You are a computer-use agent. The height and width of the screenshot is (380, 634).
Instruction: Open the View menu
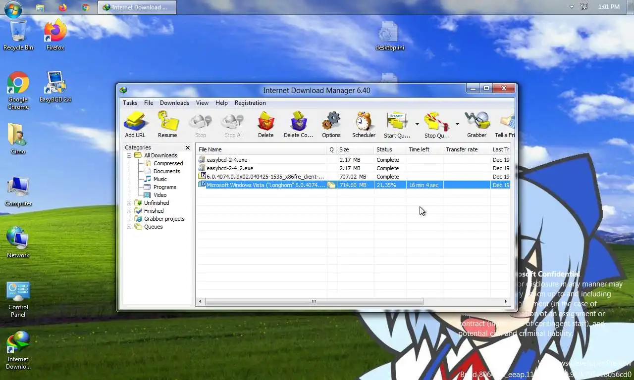pyautogui.click(x=202, y=103)
